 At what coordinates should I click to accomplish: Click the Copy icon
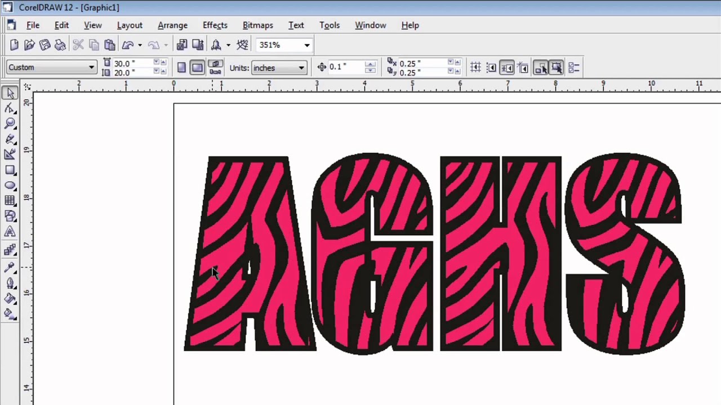[x=94, y=45]
